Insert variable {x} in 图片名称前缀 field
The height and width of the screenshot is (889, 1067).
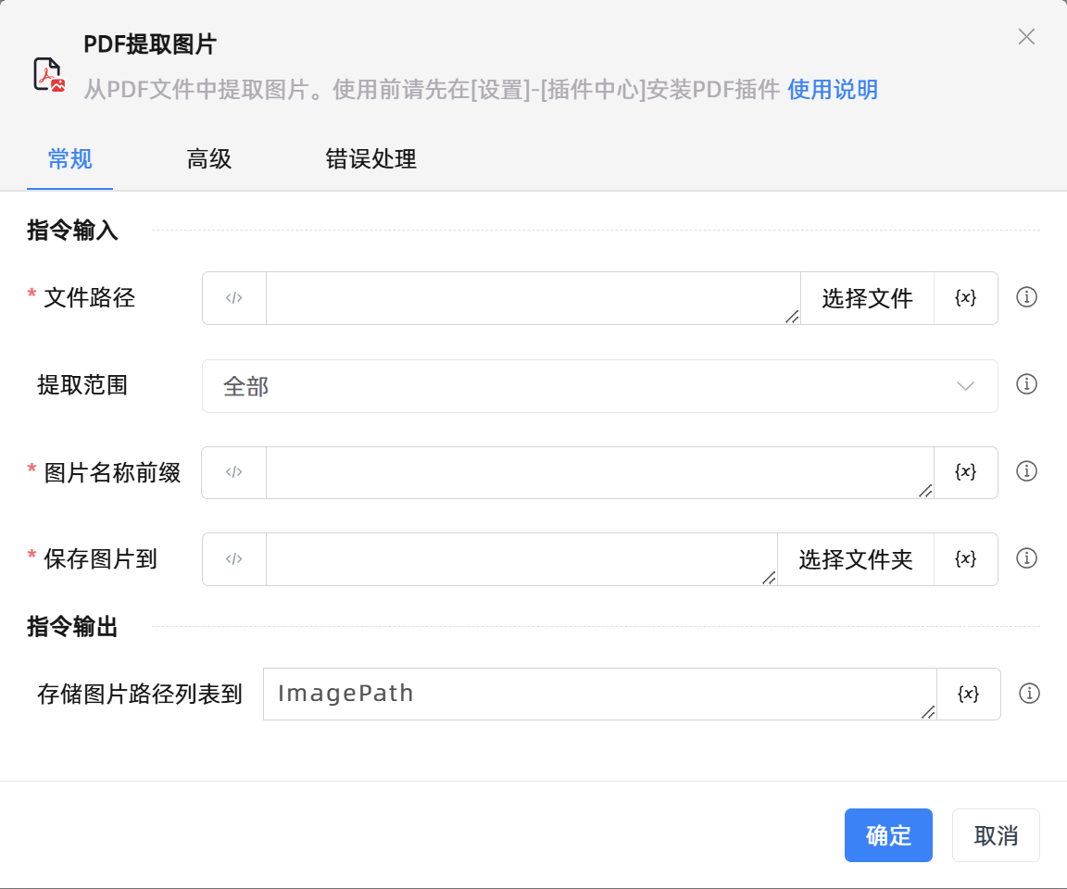[966, 472]
